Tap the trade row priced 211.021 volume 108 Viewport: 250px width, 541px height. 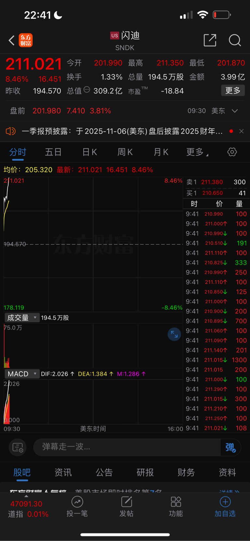(216, 428)
